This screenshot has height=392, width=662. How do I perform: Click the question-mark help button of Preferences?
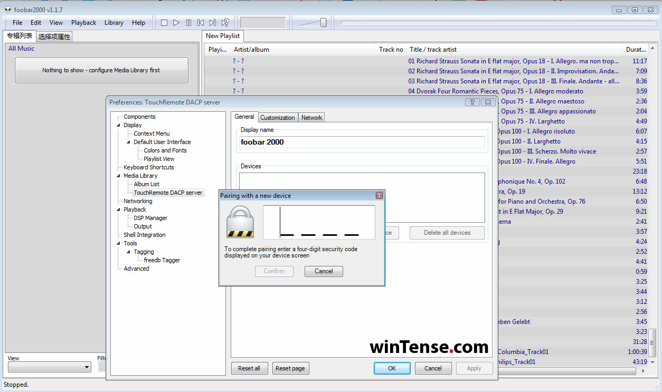(x=472, y=102)
